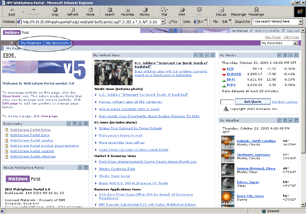Maximize the Bookmarks portlet
306x214 pixels.
[x=86, y=124]
